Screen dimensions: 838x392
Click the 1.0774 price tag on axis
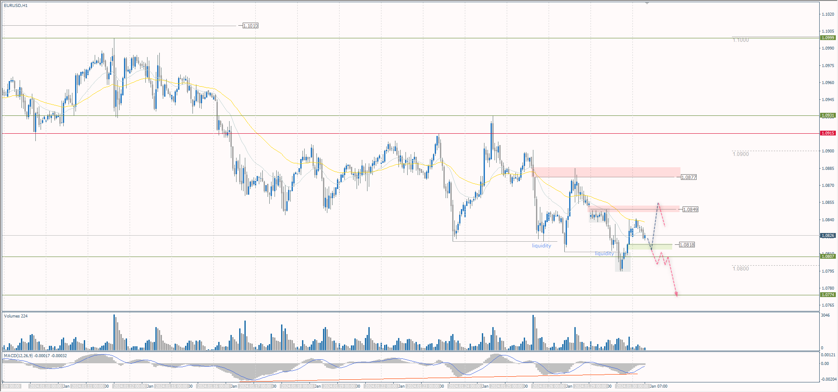click(x=828, y=295)
